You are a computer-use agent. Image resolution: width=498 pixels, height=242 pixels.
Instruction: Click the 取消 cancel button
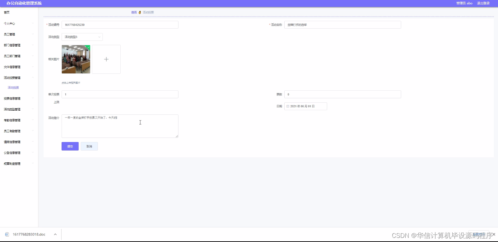pos(89,146)
